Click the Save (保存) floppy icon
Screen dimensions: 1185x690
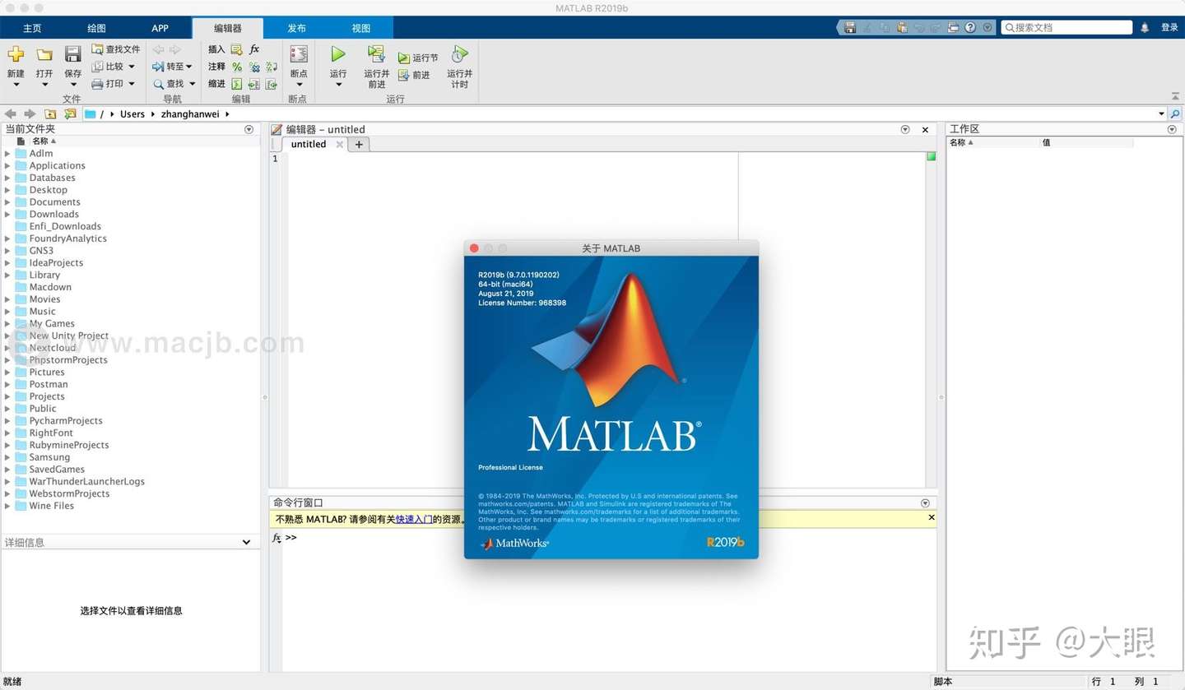click(73, 55)
